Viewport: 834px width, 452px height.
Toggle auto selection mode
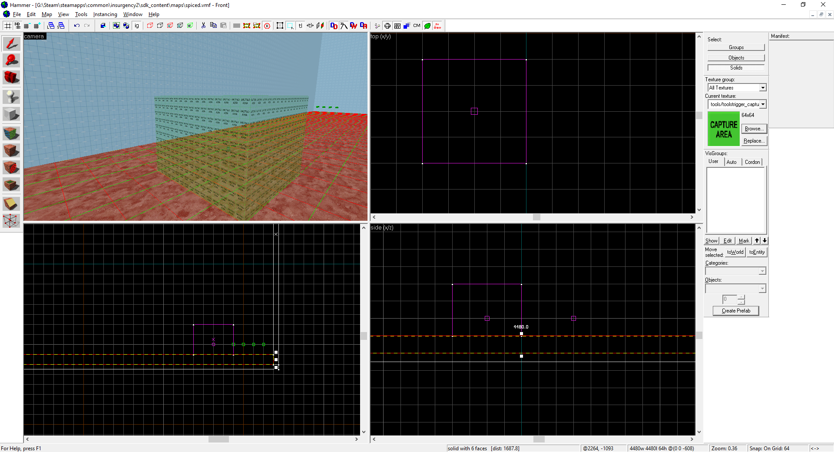point(290,26)
